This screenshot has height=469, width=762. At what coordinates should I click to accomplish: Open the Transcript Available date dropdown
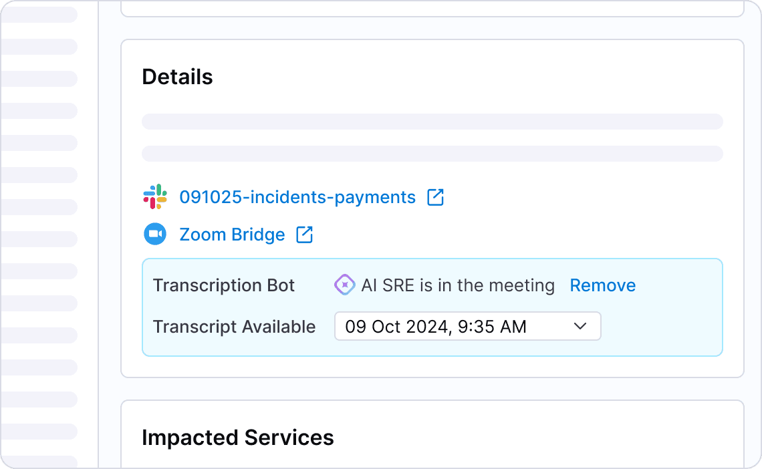pos(467,327)
